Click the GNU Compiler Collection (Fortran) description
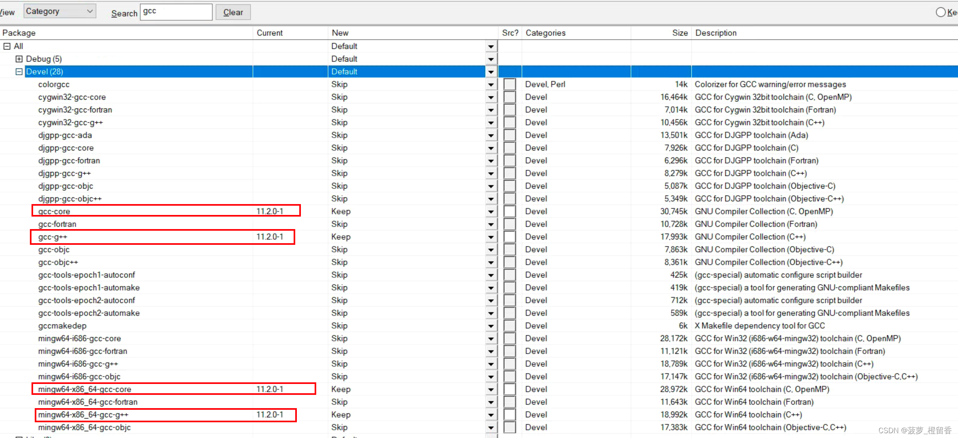958x438 pixels. 756,224
